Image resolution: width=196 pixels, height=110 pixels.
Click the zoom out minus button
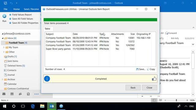(165, 100)
